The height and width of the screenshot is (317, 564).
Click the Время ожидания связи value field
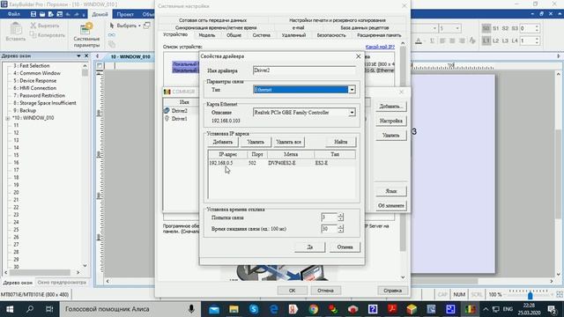click(329, 229)
